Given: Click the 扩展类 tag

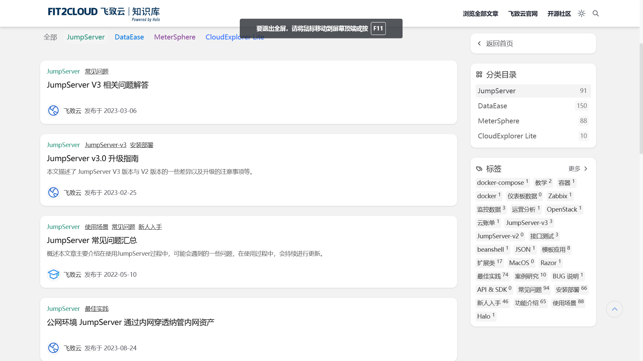Looking at the screenshot, I should (490, 263).
